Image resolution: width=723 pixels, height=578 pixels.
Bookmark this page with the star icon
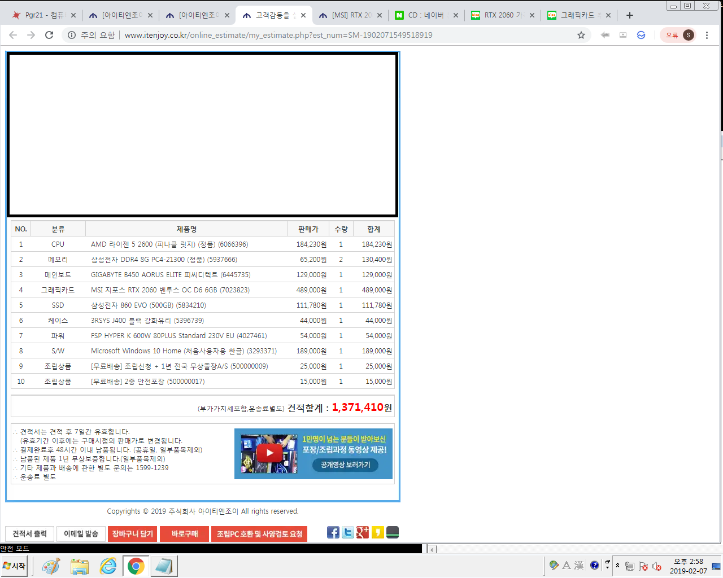(581, 35)
